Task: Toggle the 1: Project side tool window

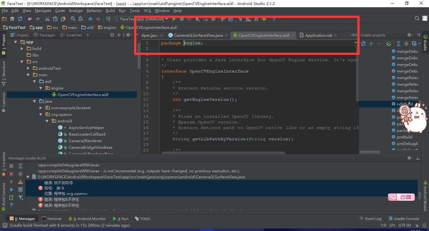Action: pyautogui.click(x=4, y=45)
